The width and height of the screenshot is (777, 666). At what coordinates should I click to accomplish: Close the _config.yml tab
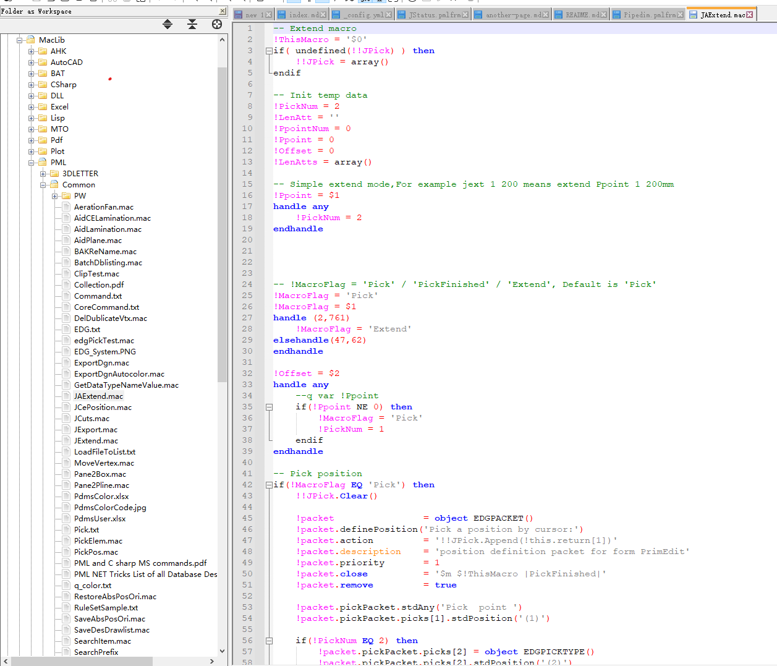[388, 15]
